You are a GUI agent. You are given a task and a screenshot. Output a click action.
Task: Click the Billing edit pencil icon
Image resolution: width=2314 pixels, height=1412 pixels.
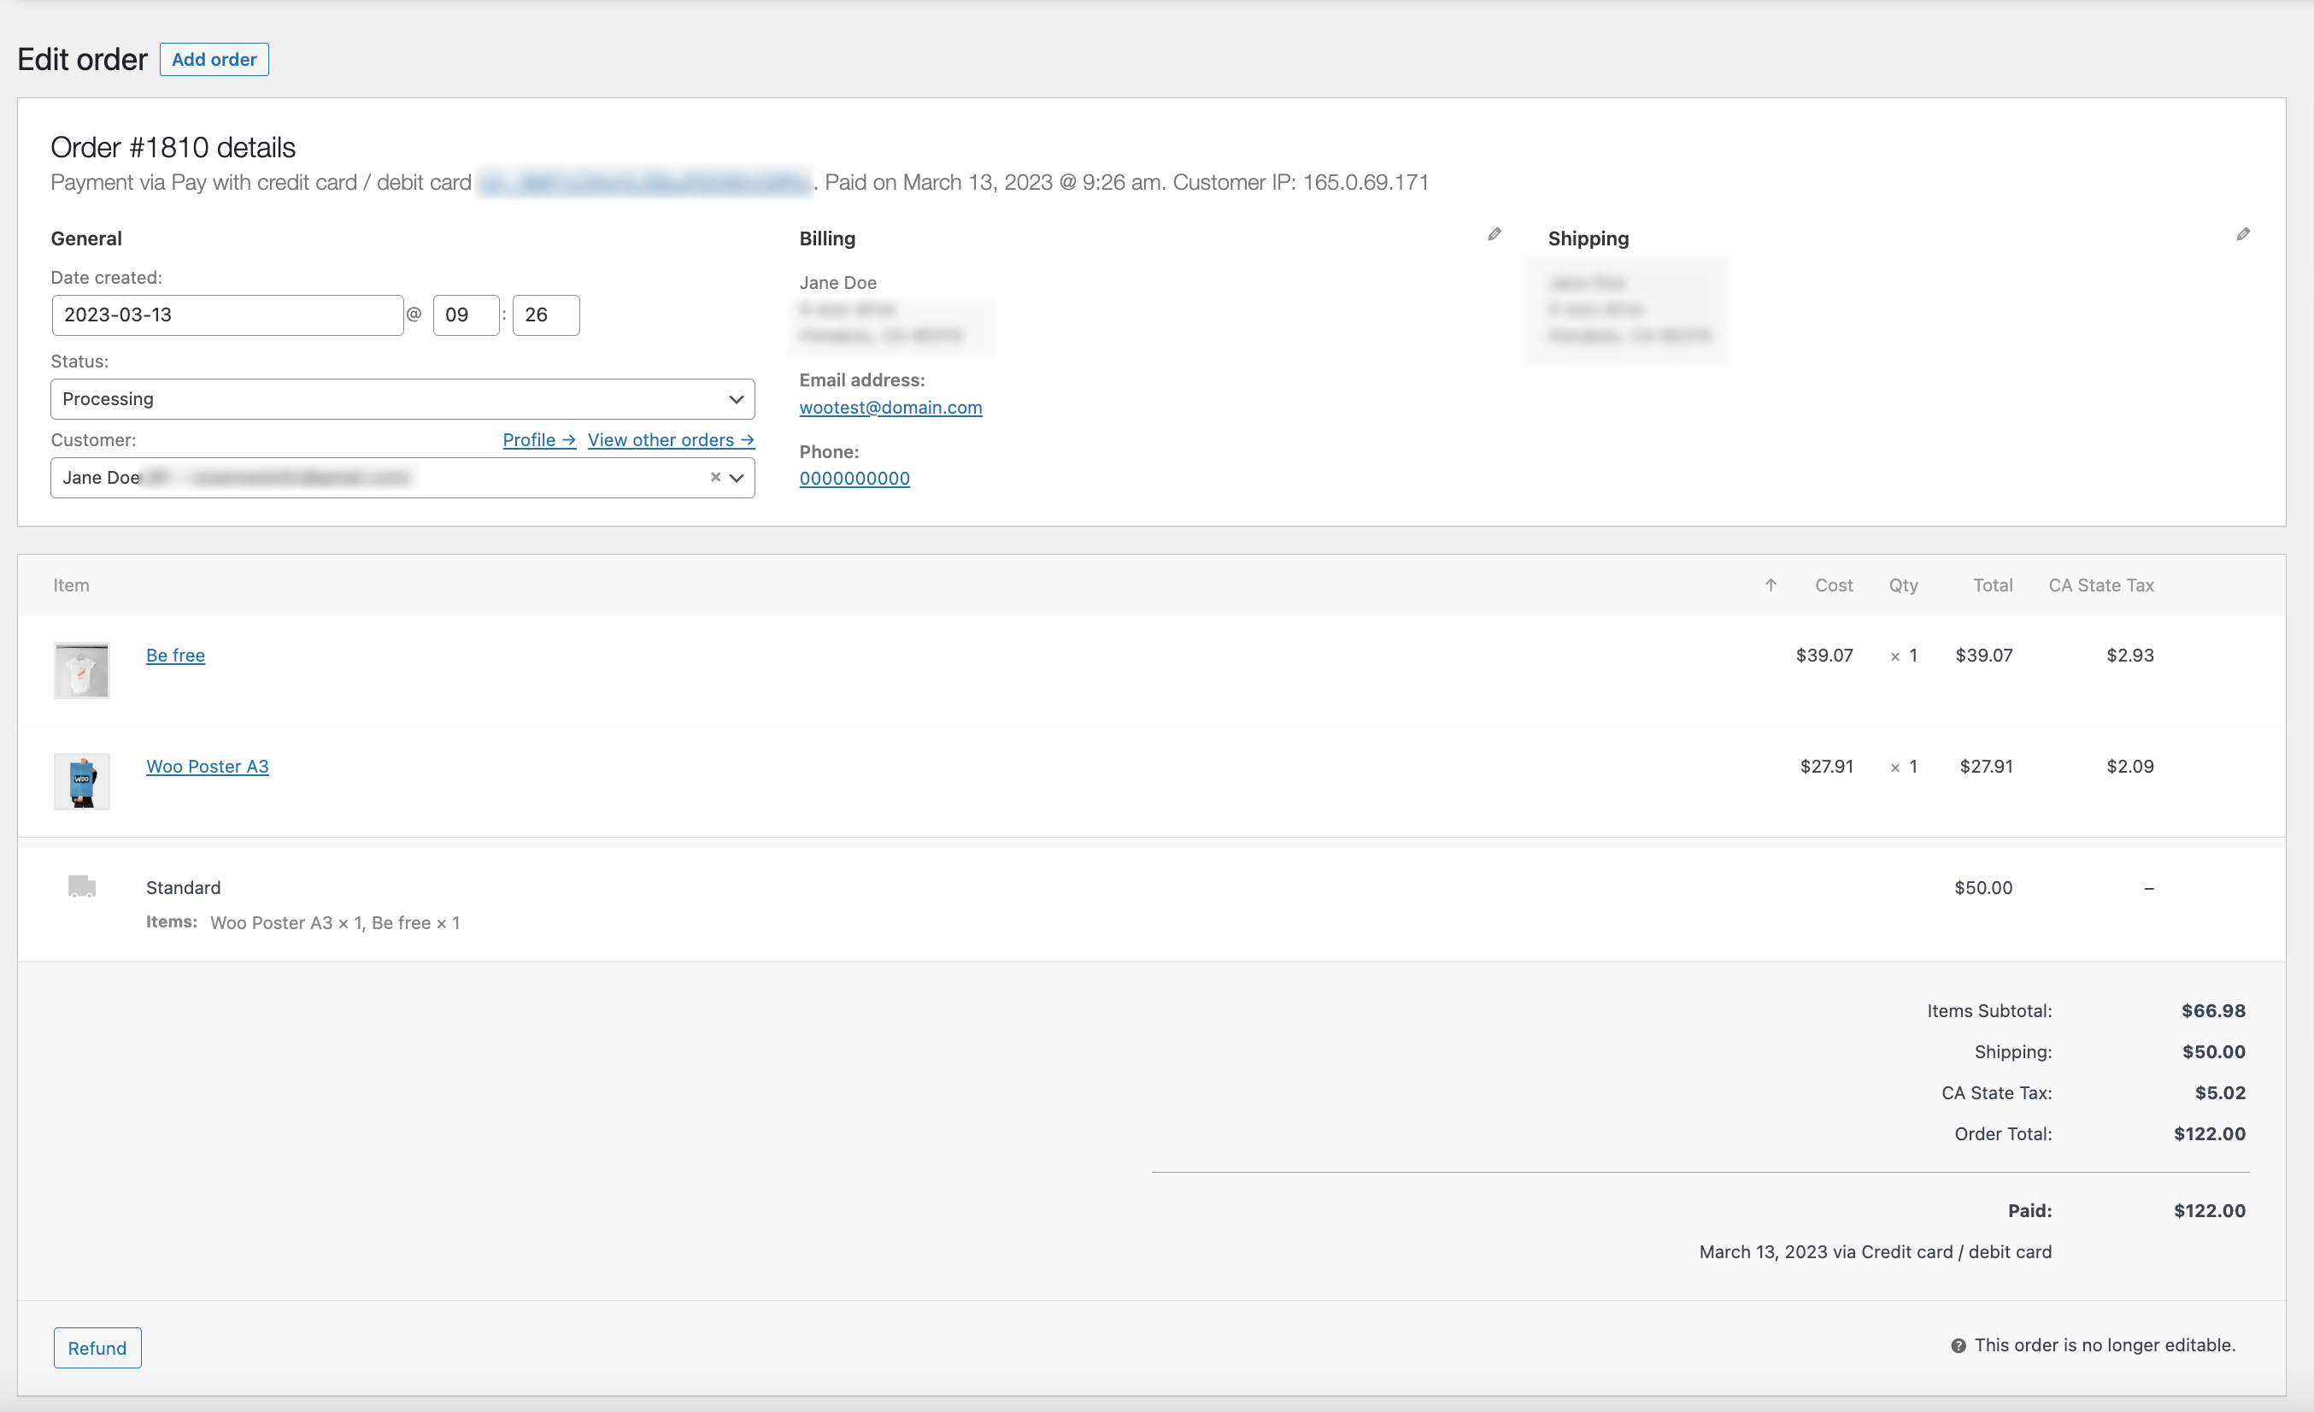click(x=1495, y=234)
